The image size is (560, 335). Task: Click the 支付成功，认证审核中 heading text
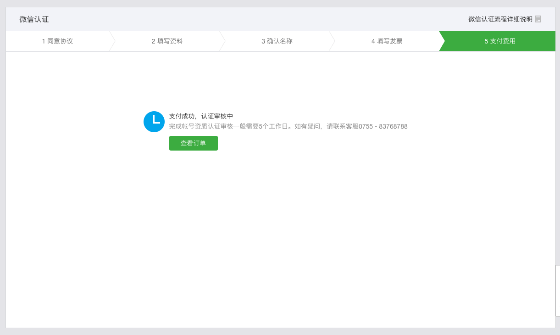point(201,116)
